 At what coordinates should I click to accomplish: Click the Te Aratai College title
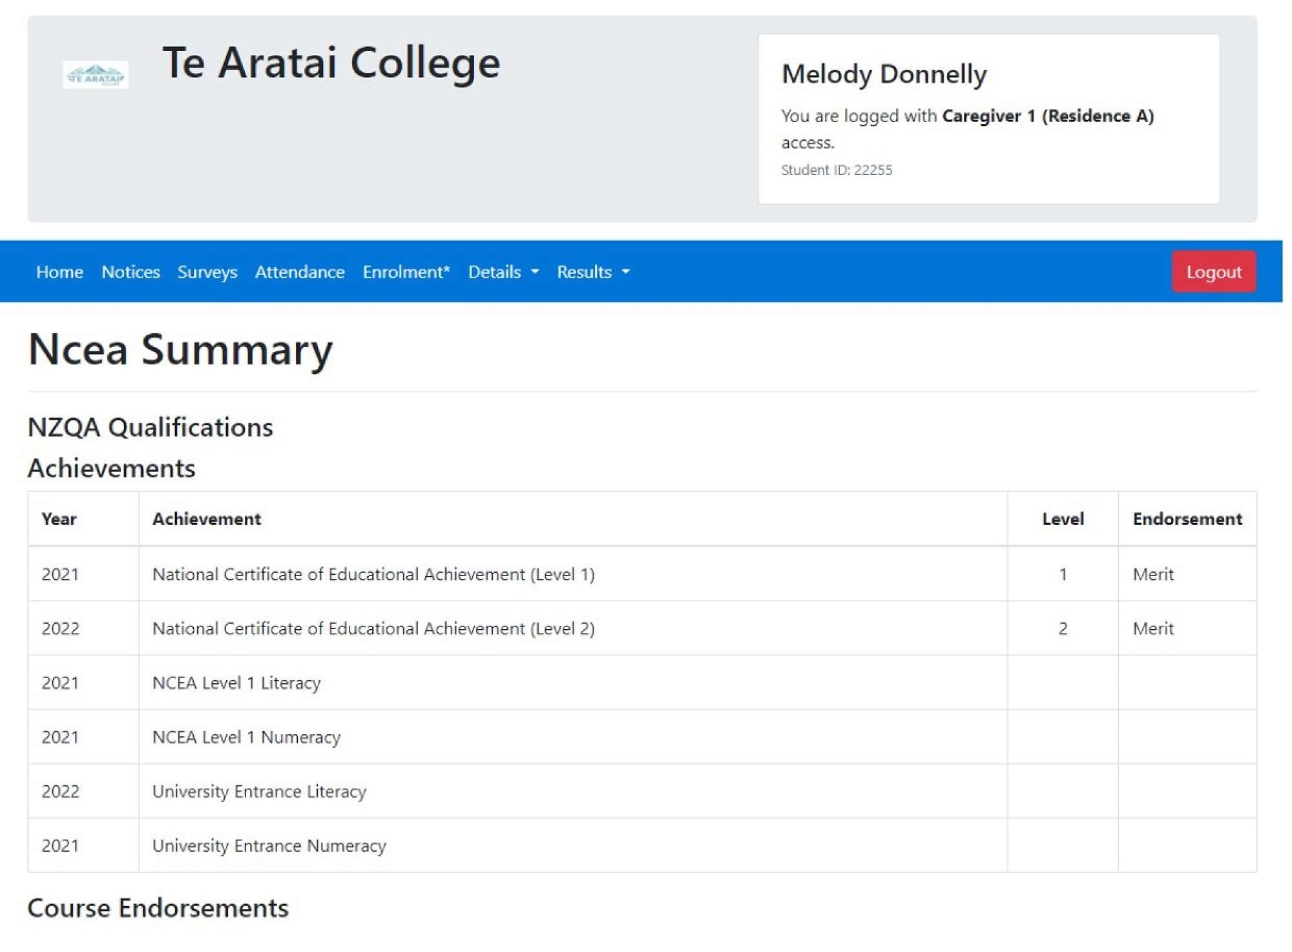[x=331, y=63]
